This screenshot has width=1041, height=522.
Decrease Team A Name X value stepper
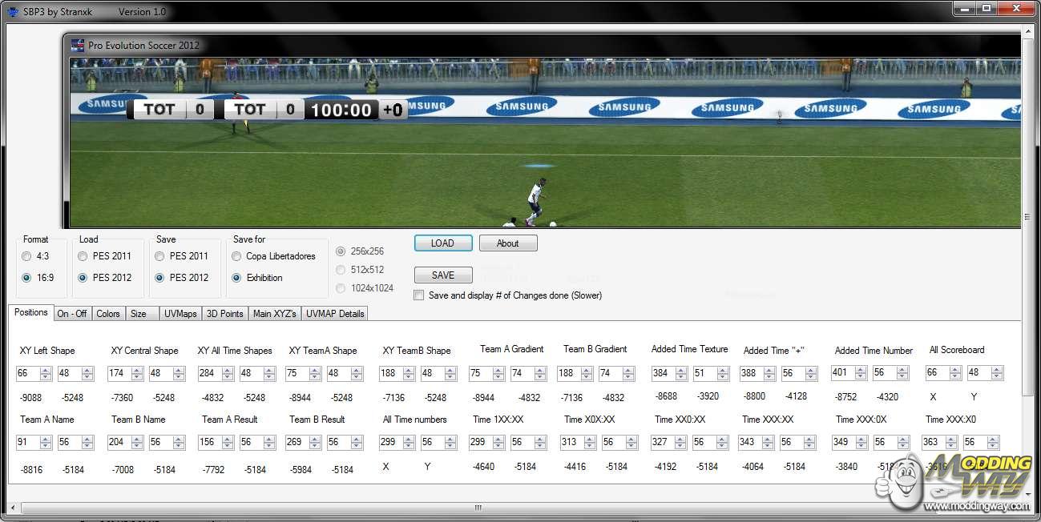point(46,446)
